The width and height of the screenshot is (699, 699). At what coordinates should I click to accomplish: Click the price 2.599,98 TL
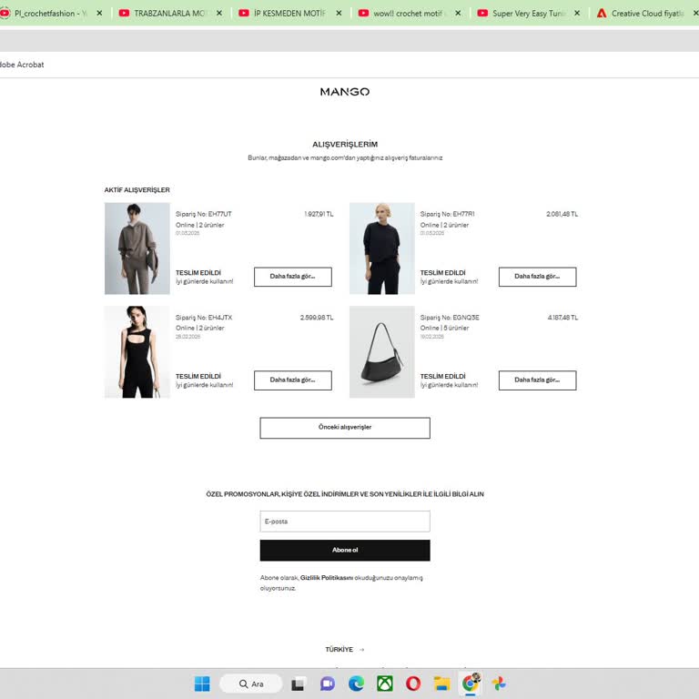click(x=317, y=318)
